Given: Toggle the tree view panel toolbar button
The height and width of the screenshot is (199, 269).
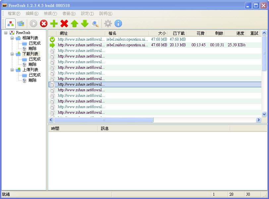Looking at the screenshot, I should tap(11, 23).
